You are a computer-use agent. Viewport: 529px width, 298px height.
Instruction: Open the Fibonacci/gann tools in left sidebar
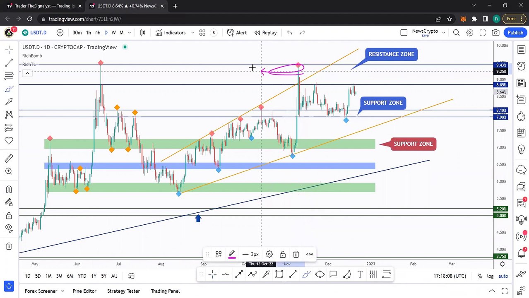[x=9, y=76]
